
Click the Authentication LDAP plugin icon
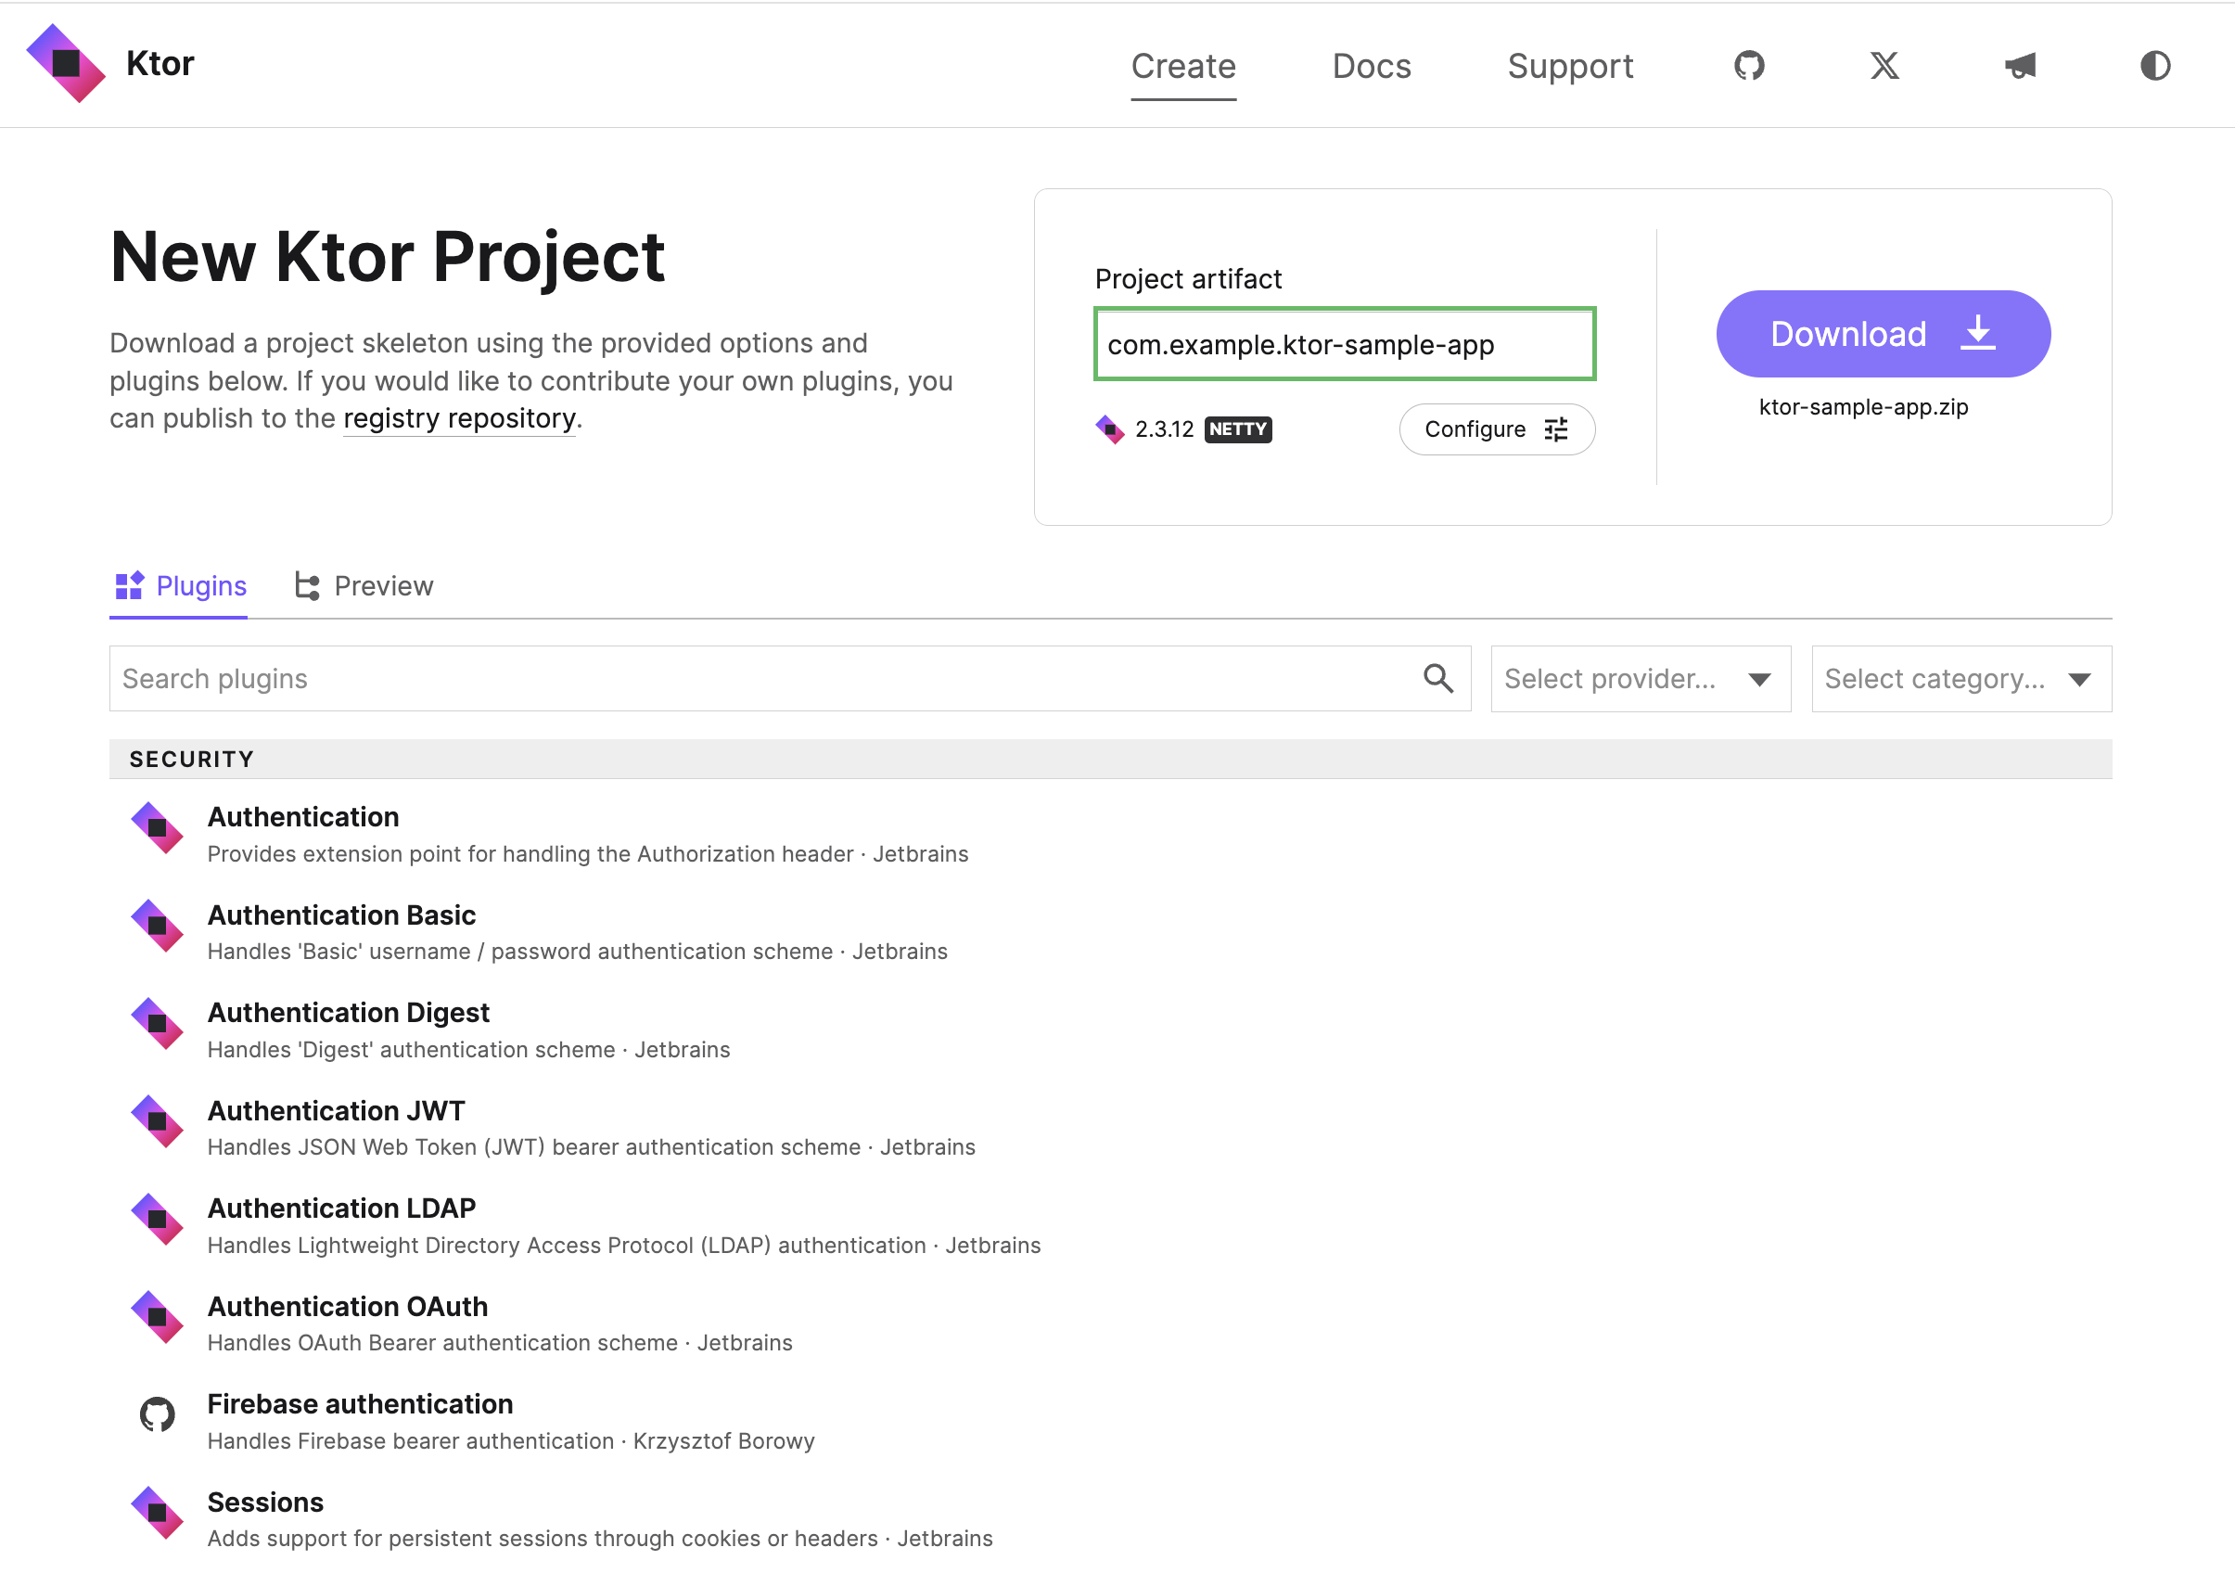157,1220
